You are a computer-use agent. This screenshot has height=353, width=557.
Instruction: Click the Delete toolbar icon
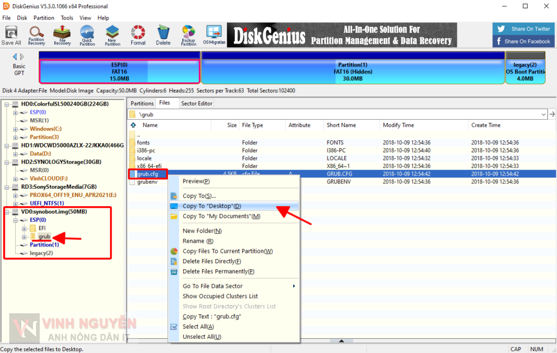click(x=163, y=35)
